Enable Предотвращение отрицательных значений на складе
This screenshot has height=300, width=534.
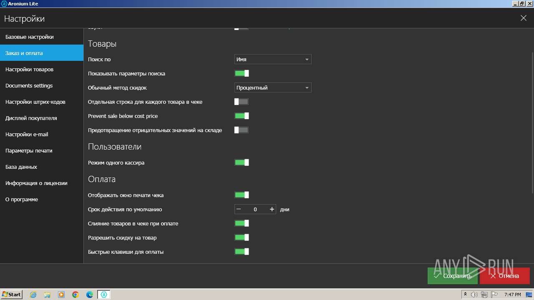coord(242,130)
